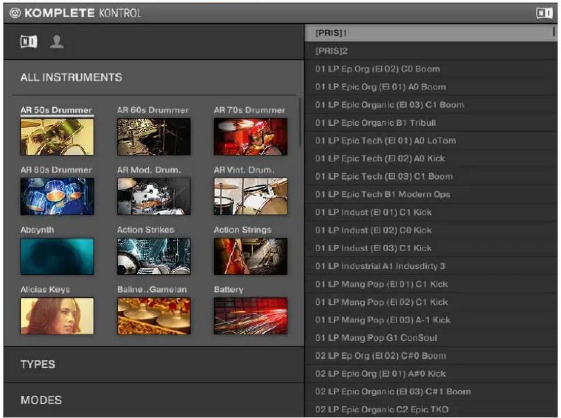Select 01 LP Mang Pop (El 02) C1 Kick
Screen dimensions: 561x418
click(x=431, y=302)
